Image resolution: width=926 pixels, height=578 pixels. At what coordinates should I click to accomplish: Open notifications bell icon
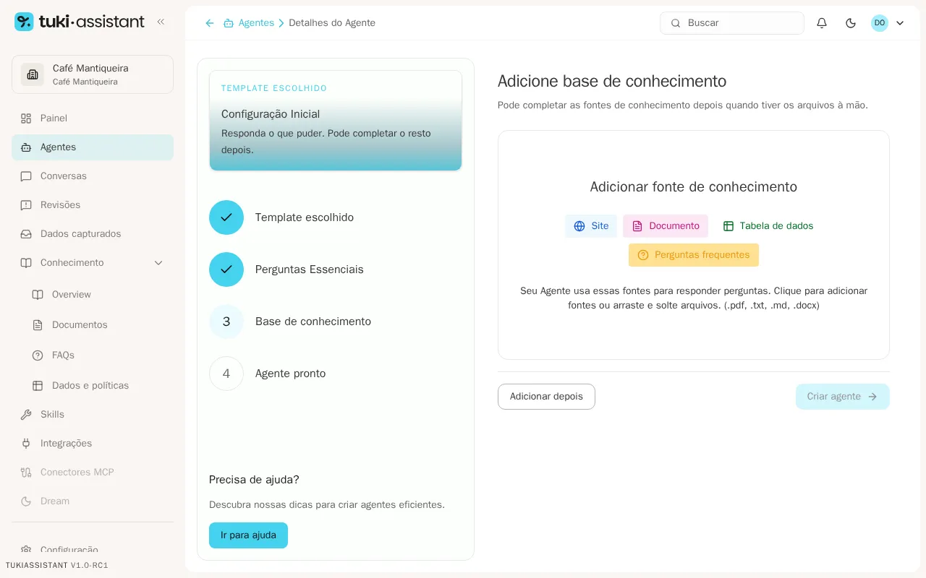822,23
